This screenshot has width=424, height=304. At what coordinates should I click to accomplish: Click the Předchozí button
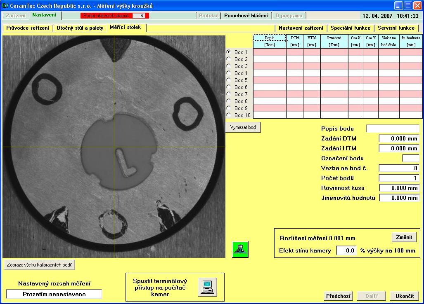click(x=339, y=296)
